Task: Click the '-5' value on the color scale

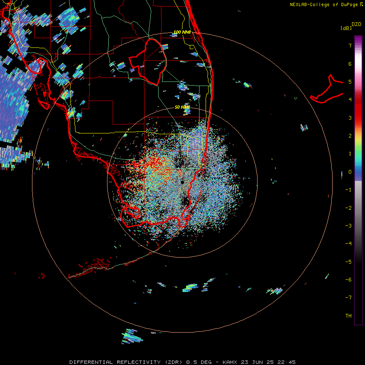Action: point(348,262)
